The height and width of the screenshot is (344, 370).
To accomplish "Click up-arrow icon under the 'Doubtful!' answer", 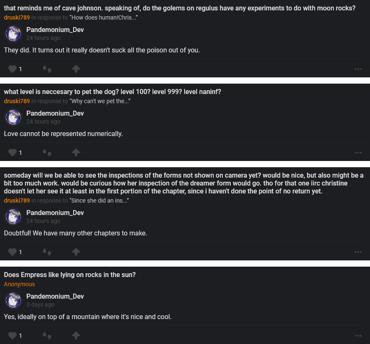I will 76,252.
